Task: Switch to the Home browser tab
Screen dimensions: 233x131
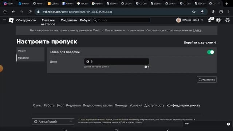Action: (38, 4)
